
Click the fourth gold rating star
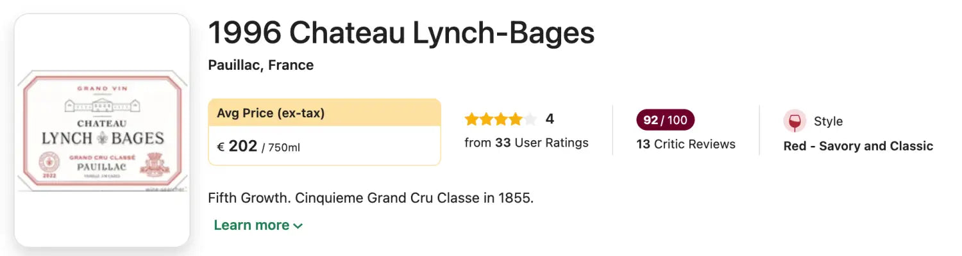tap(516, 119)
